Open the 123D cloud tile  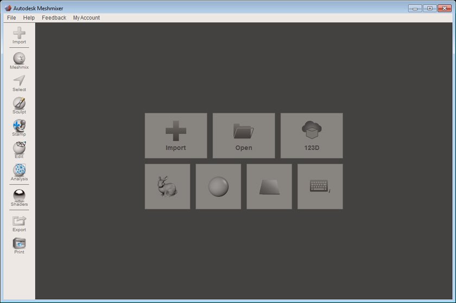[x=312, y=136]
